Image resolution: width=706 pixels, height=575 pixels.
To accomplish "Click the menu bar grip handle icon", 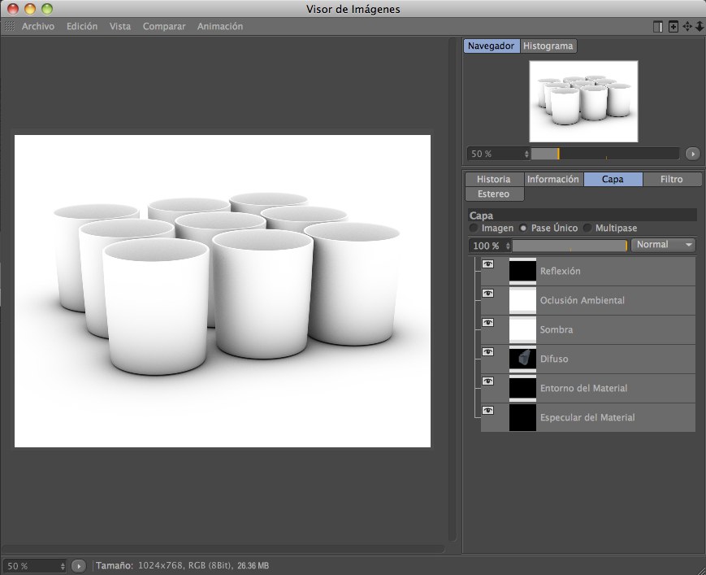I will pyautogui.click(x=10, y=27).
